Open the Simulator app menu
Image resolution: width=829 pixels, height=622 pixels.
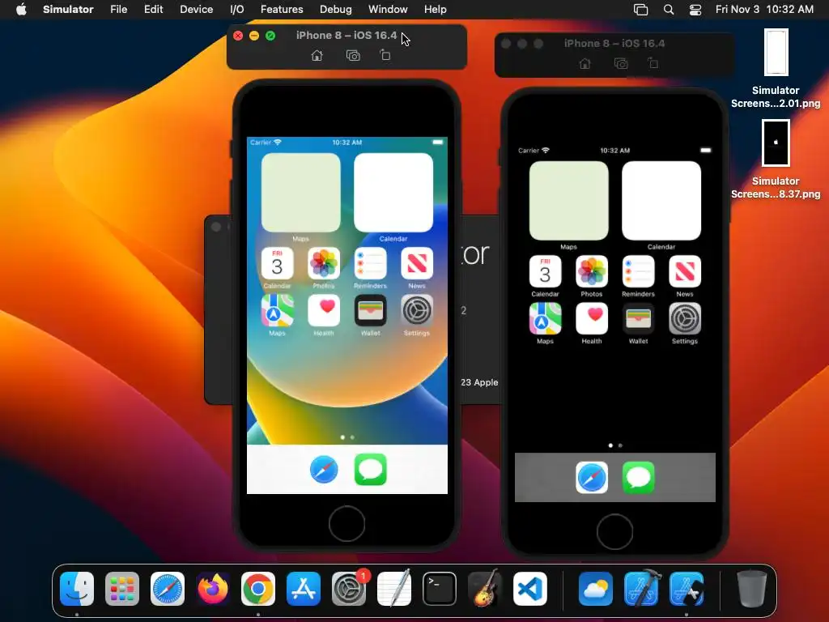68,10
